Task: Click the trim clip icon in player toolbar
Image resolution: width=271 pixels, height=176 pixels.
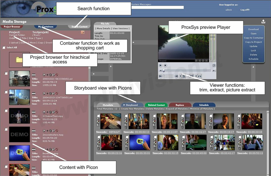Action: click(x=184, y=76)
